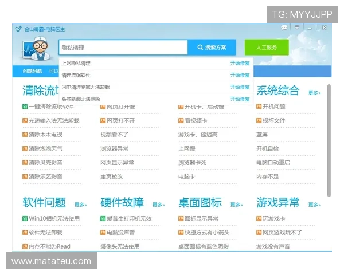Expand 更多 next to 软件问题

point(81,205)
